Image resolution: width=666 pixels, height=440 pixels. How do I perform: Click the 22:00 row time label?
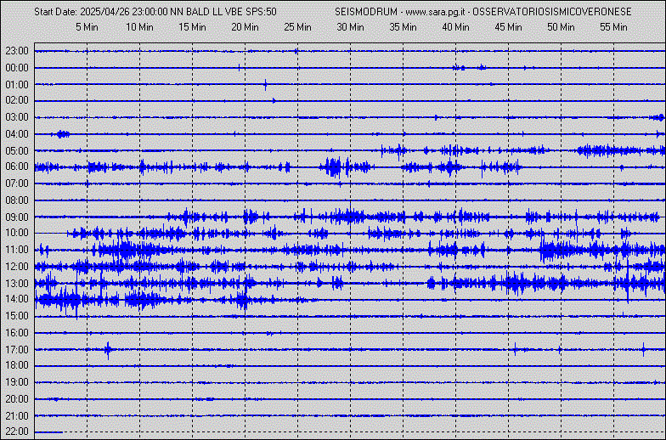[x=17, y=432]
